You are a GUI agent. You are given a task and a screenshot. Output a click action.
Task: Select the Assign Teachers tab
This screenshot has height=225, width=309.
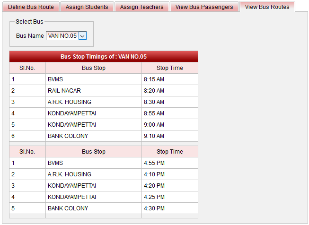tap(141, 7)
